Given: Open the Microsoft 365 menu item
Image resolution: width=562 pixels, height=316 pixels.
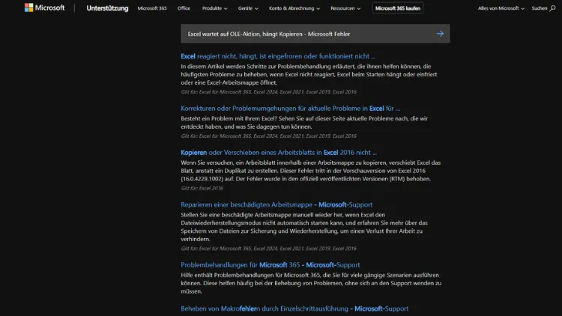Looking at the screenshot, I should pyautogui.click(x=152, y=8).
